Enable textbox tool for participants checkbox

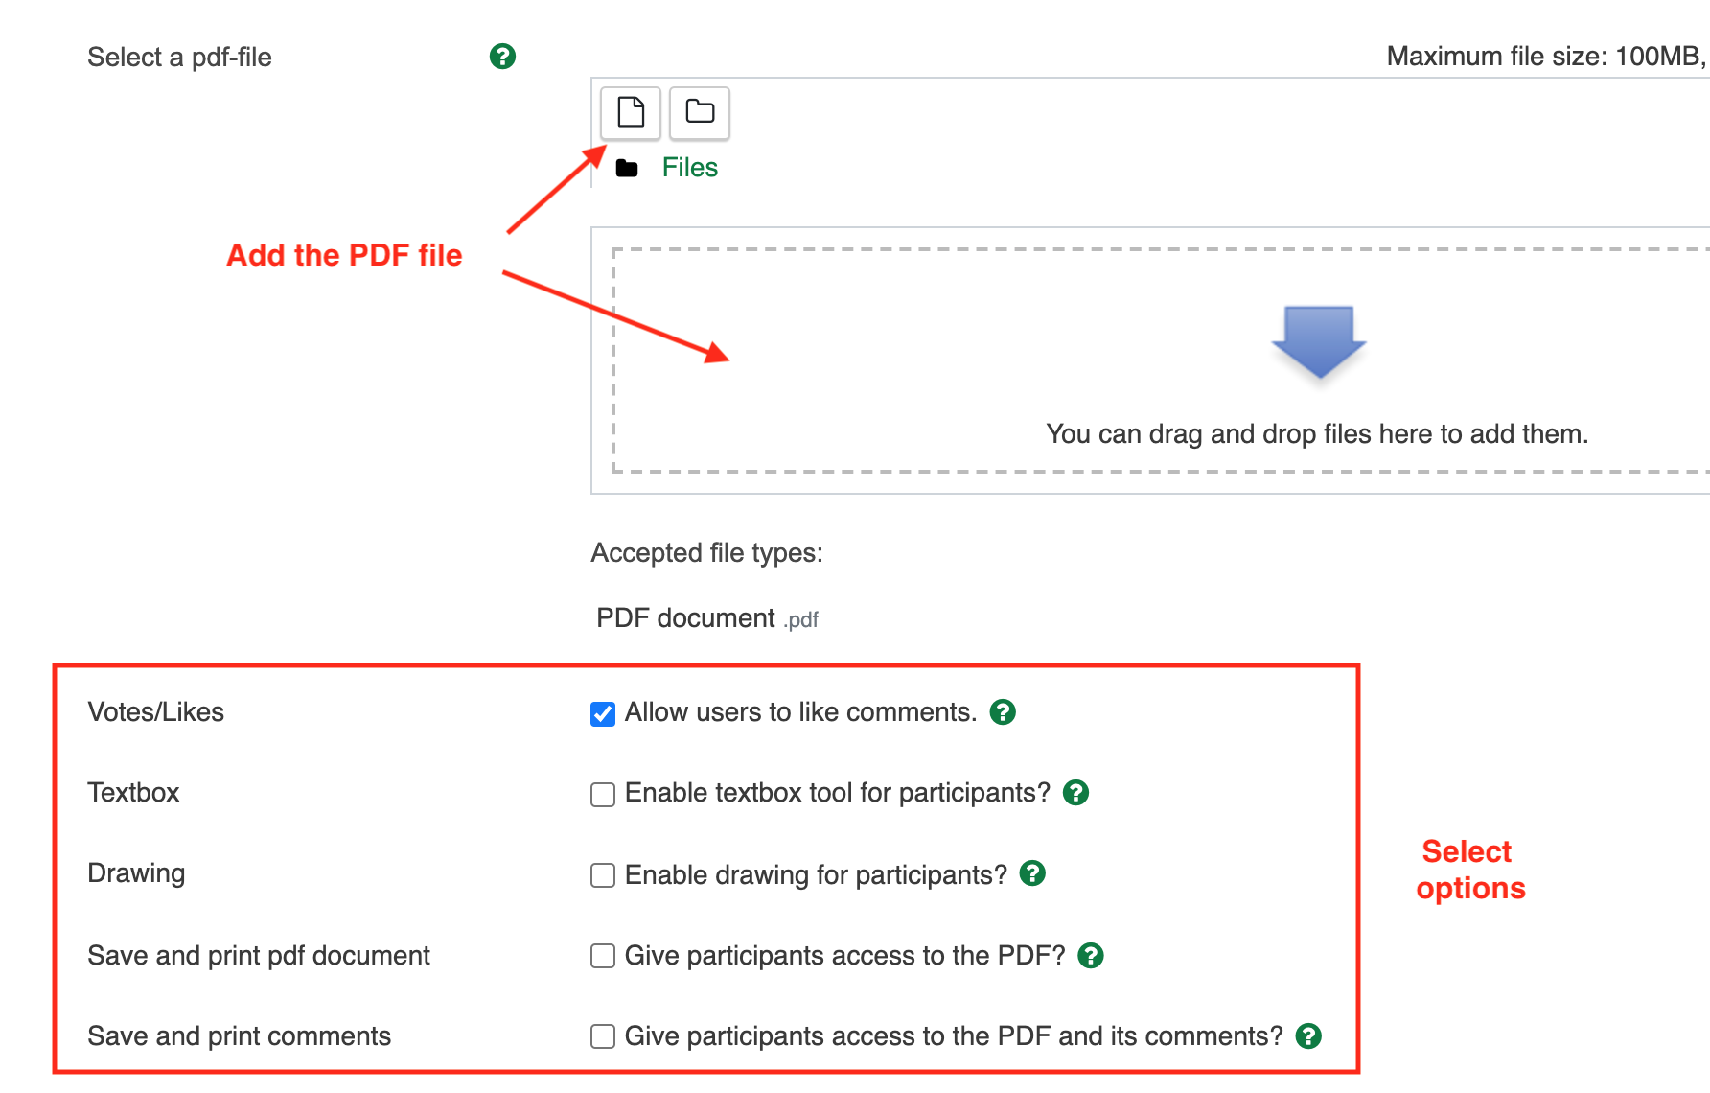(603, 795)
